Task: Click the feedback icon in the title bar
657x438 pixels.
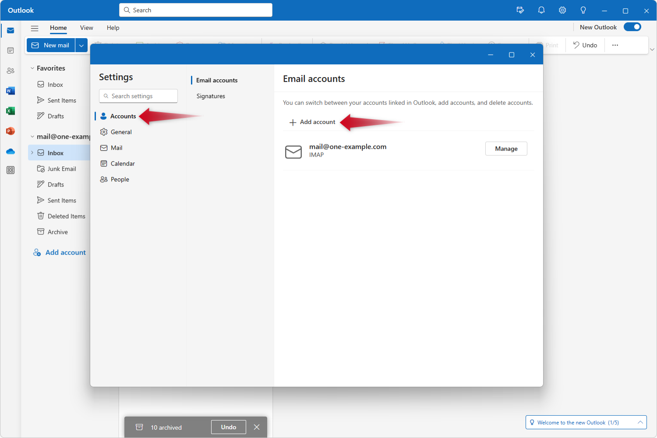Action: coord(520,10)
